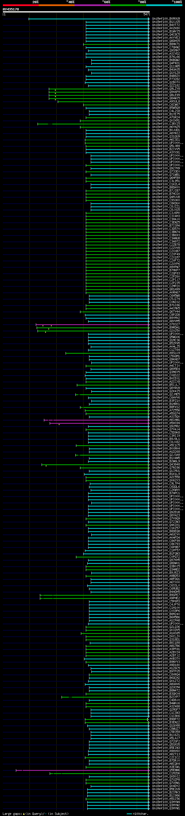Select the UniRef100_B0JUD1 label

point(166,130)
